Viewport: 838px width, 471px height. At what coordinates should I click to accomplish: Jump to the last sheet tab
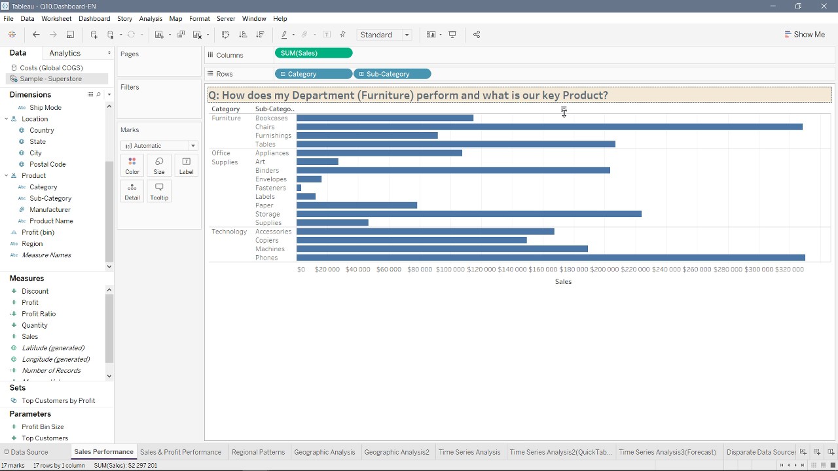(803, 465)
